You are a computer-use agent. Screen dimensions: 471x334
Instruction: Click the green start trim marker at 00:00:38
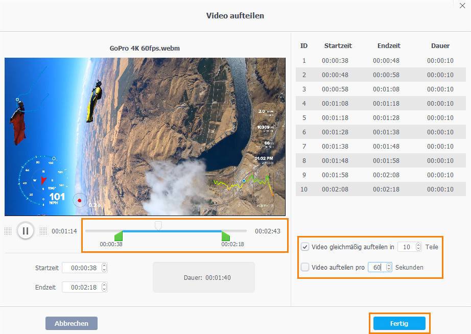tap(119, 236)
